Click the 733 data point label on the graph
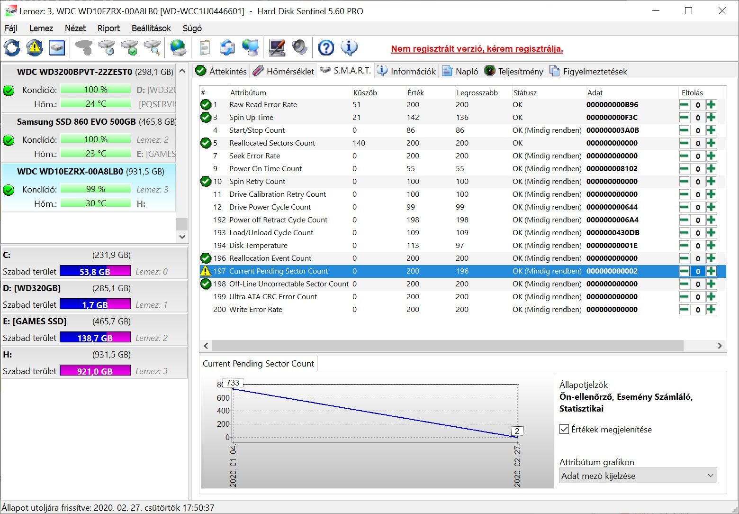The height and width of the screenshot is (514, 739). (x=233, y=383)
